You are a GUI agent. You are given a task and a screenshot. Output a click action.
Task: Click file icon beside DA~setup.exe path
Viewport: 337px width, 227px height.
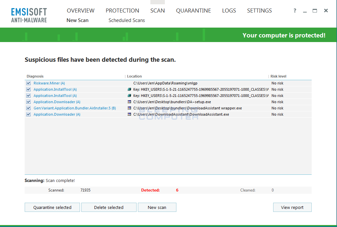pyautogui.click(x=129, y=102)
